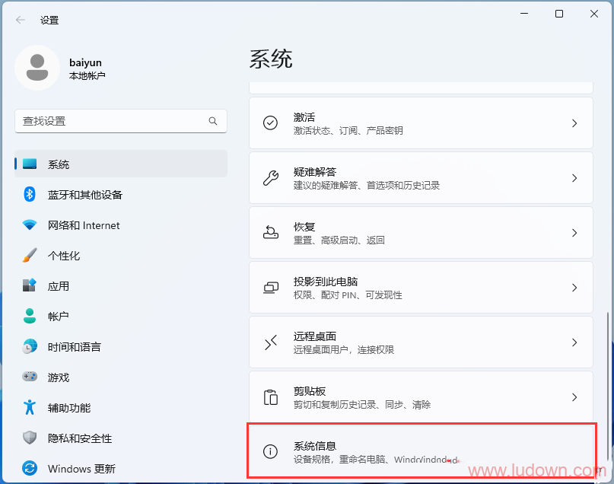
Task: Click the 投影到此电脑 projection icon
Action: 270,288
